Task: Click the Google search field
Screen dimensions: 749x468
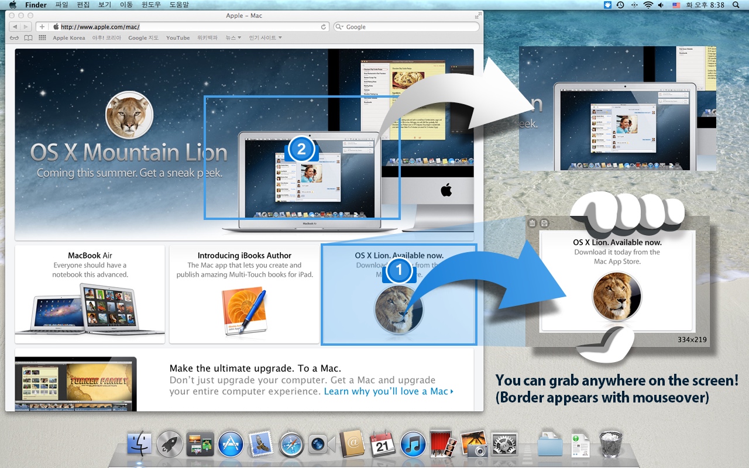Action: point(406,27)
